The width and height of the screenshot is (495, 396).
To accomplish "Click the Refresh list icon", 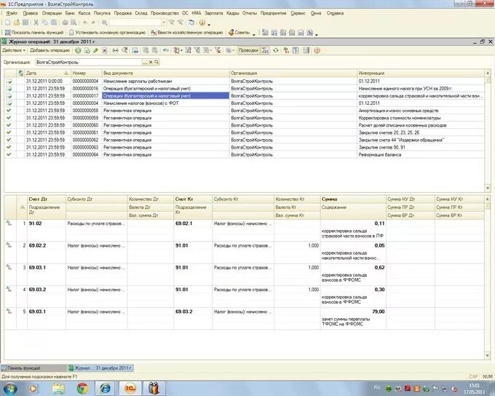I will coord(276,50).
